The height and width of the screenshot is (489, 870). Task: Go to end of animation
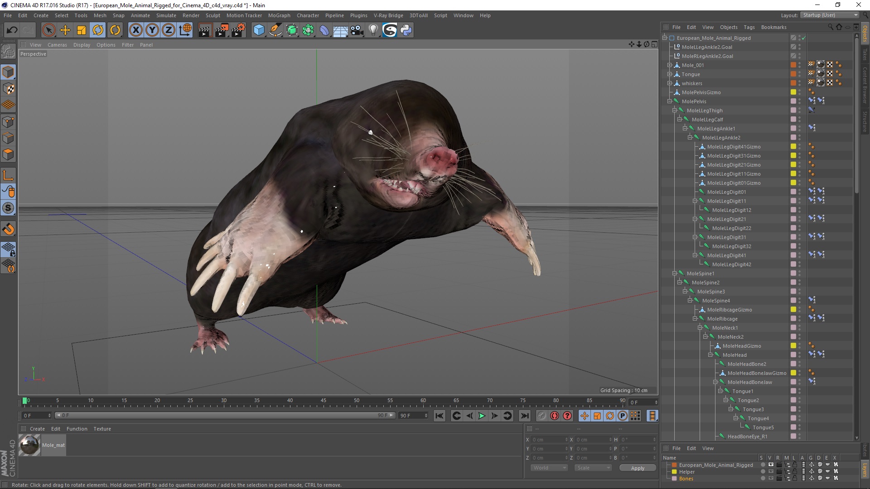pos(525,416)
